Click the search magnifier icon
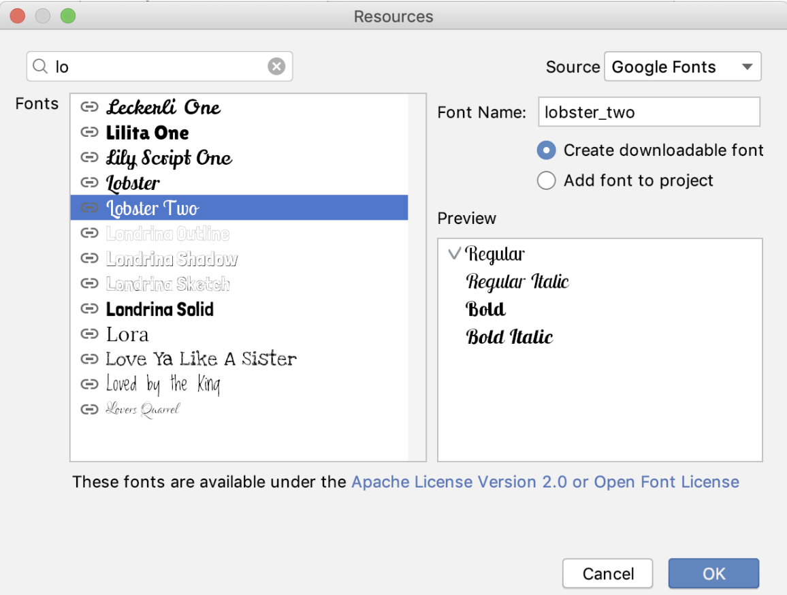This screenshot has width=787, height=595. click(41, 67)
